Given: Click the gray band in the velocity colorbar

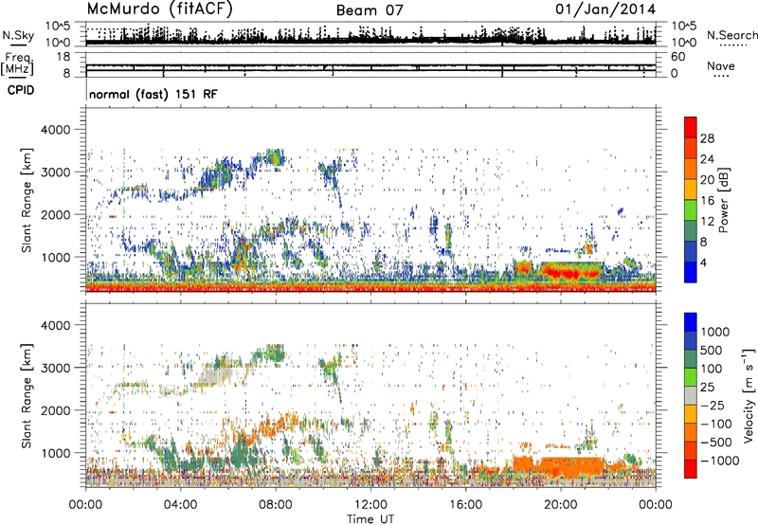Looking at the screenshot, I should point(691,395).
